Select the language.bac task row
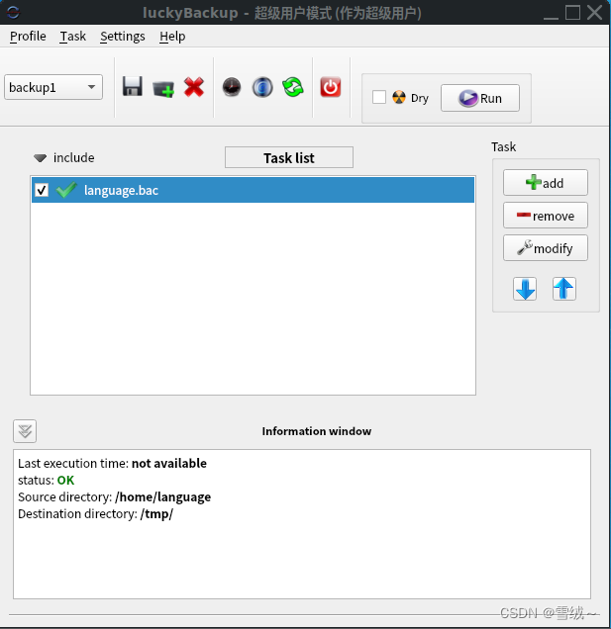The image size is (611, 629). [x=253, y=190]
